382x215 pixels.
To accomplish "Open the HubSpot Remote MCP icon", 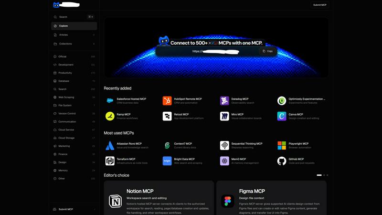I will [167, 101].
